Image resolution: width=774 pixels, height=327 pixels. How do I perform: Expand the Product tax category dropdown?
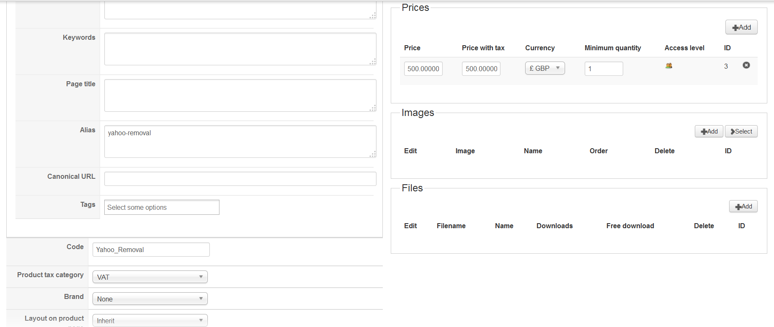point(150,277)
